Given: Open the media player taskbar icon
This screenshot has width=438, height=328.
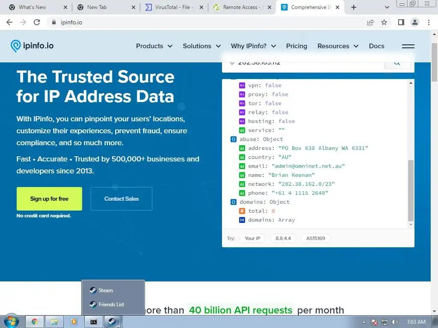Looking at the screenshot, I should tap(74, 322).
